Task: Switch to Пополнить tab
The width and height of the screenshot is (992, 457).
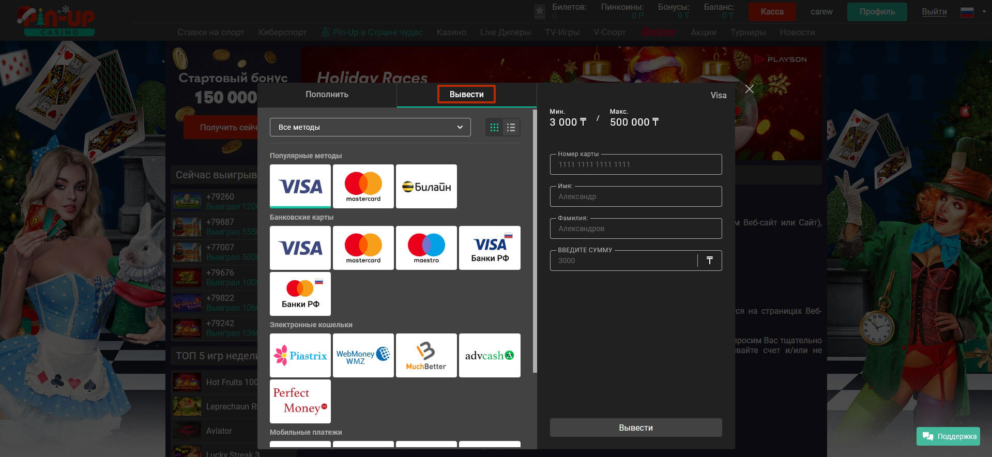Action: [327, 94]
